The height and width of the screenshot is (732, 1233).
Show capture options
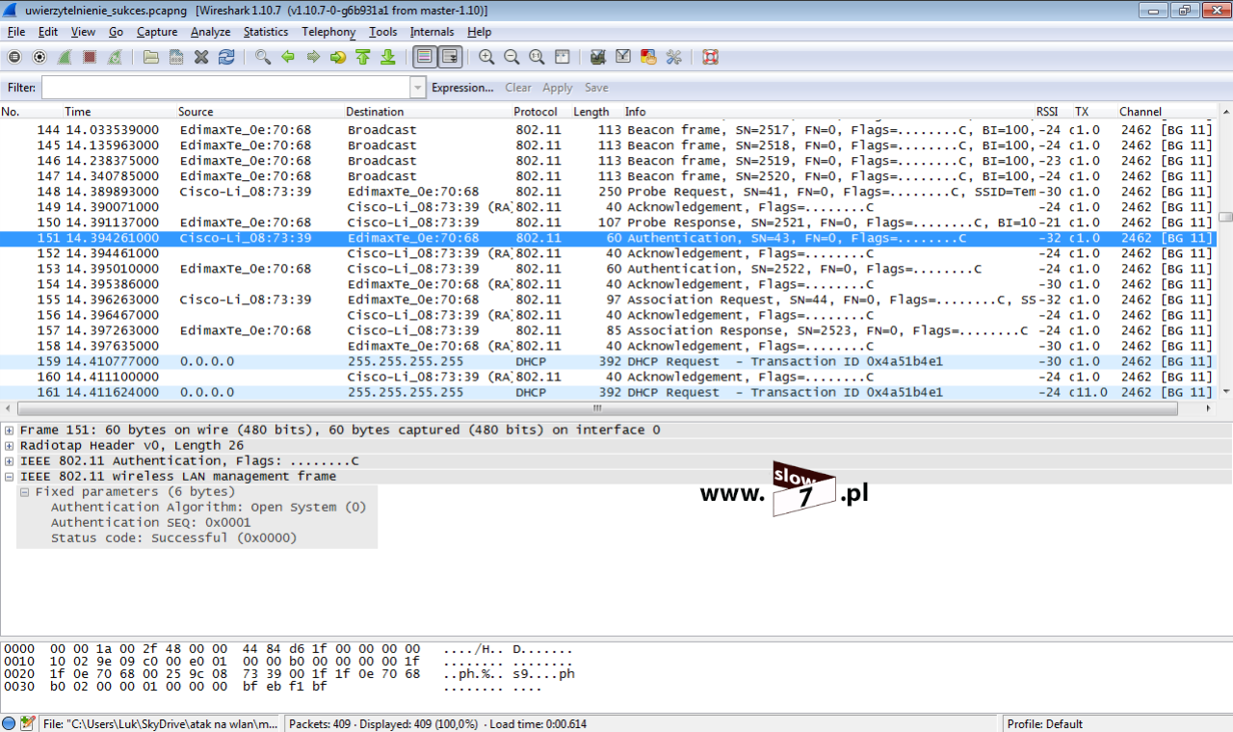(x=39, y=57)
